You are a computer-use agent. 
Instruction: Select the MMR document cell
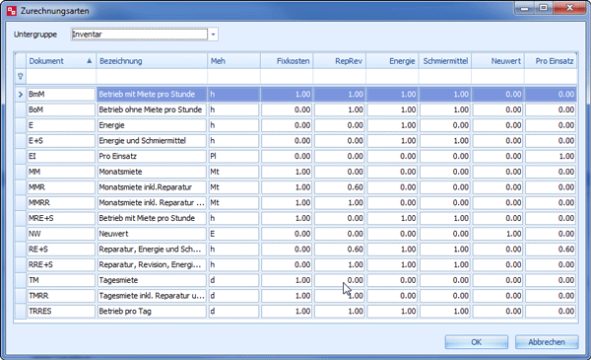(61, 187)
